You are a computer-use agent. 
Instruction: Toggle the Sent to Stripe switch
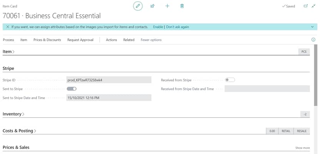coord(72,89)
